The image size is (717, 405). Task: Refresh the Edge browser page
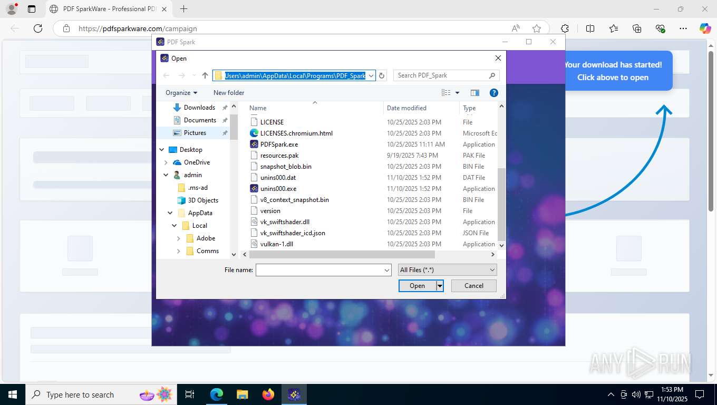click(x=38, y=28)
